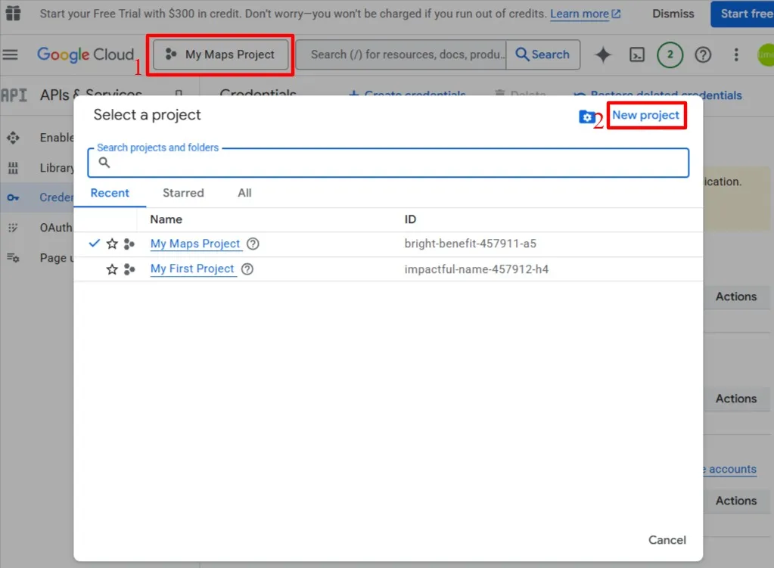The image size is (774, 568).
Task: Select the My Maps Project link in the list
Action: click(x=195, y=244)
